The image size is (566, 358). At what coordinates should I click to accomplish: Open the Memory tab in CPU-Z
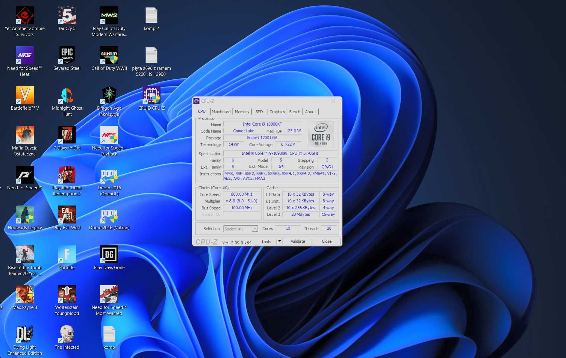pyautogui.click(x=242, y=111)
